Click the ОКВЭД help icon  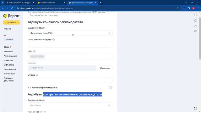[37, 75]
